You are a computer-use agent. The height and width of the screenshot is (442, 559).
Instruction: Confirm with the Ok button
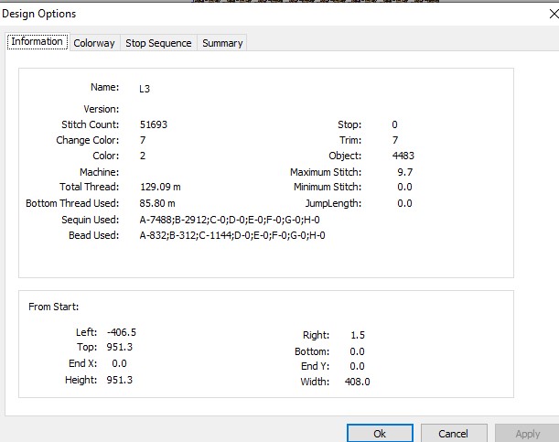(380, 433)
